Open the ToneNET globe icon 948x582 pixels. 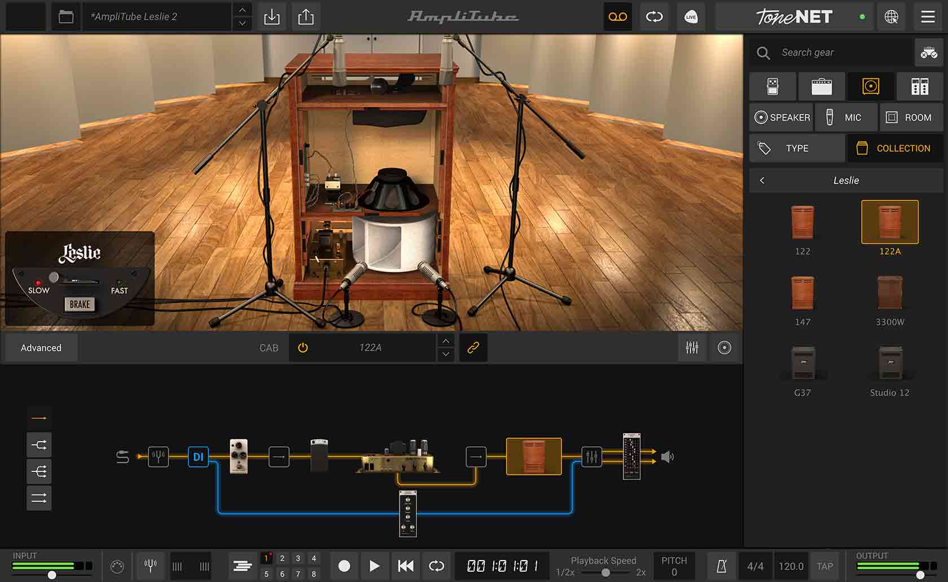click(x=892, y=17)
